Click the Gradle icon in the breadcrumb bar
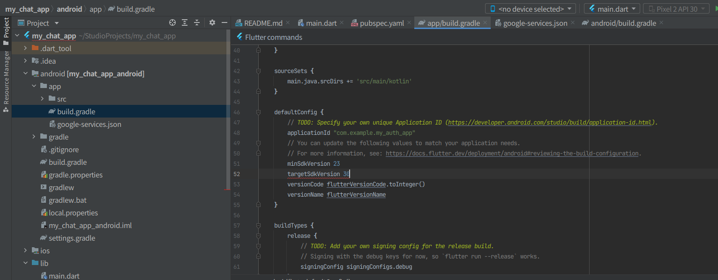This screenshot has height=280, width=718. tap(112, 9)
